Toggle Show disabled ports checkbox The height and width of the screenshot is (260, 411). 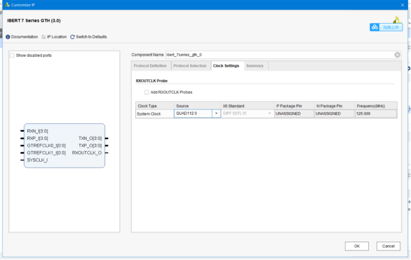(x=12, y=55)
